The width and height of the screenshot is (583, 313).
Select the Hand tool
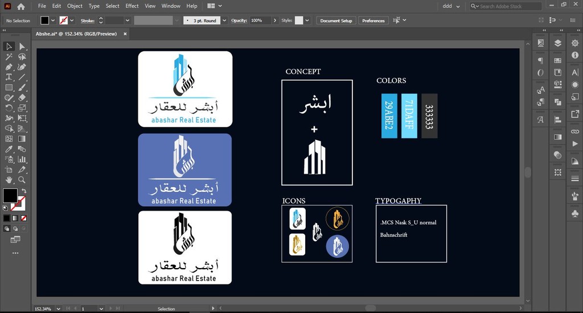[x=9, y=180]
